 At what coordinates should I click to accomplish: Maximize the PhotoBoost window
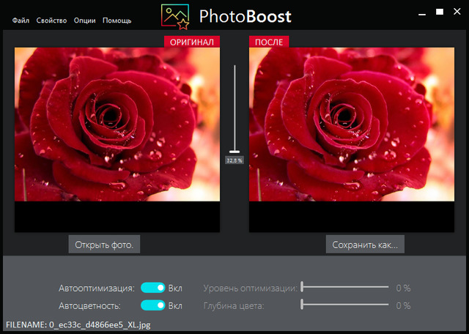tap(440, 12)
